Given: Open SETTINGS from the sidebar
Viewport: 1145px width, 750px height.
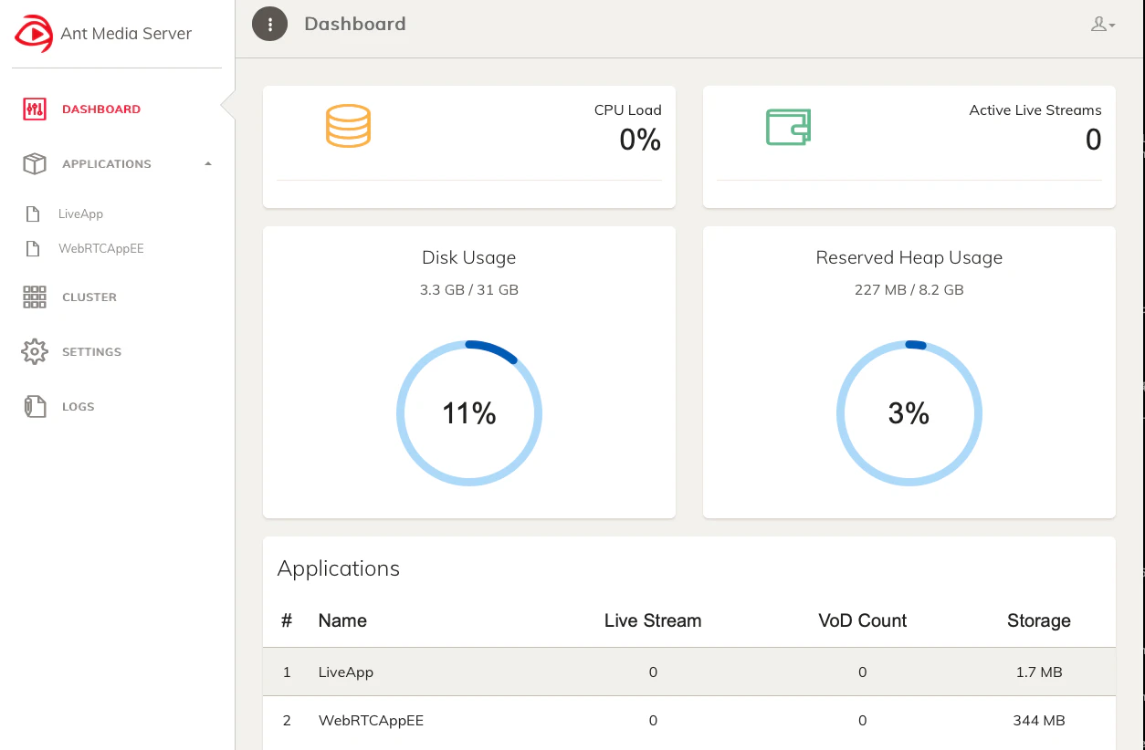Looking at the screenshot, I should pos(91,352).
